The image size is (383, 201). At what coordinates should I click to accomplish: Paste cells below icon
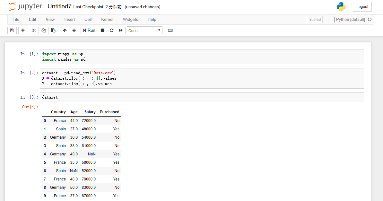[53, 31]
